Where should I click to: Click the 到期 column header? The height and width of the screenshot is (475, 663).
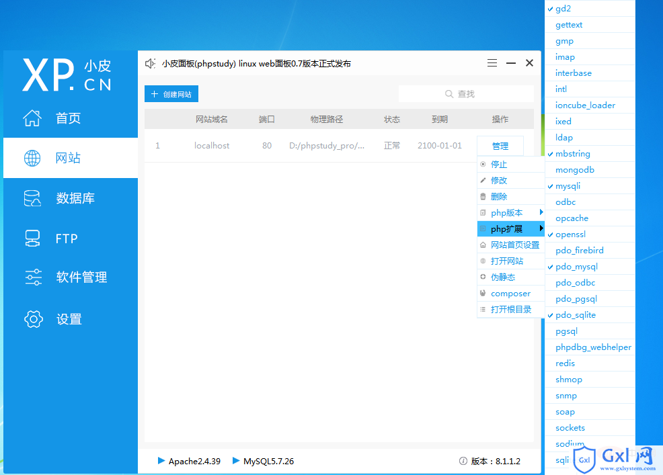(439, 119)
